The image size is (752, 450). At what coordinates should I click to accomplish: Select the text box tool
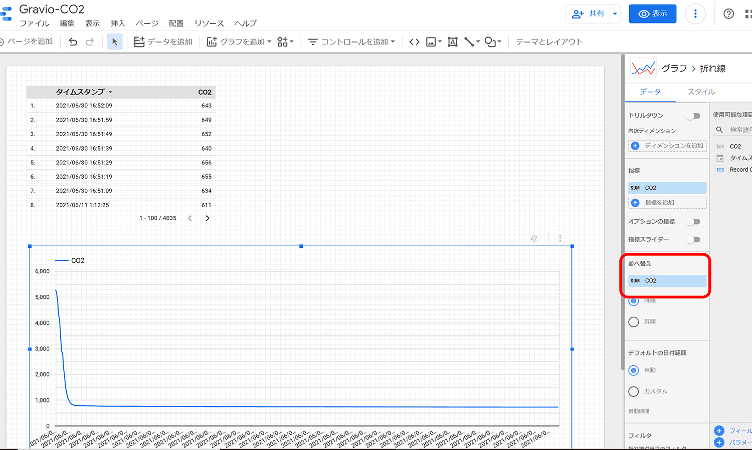(x=453, y=42)
